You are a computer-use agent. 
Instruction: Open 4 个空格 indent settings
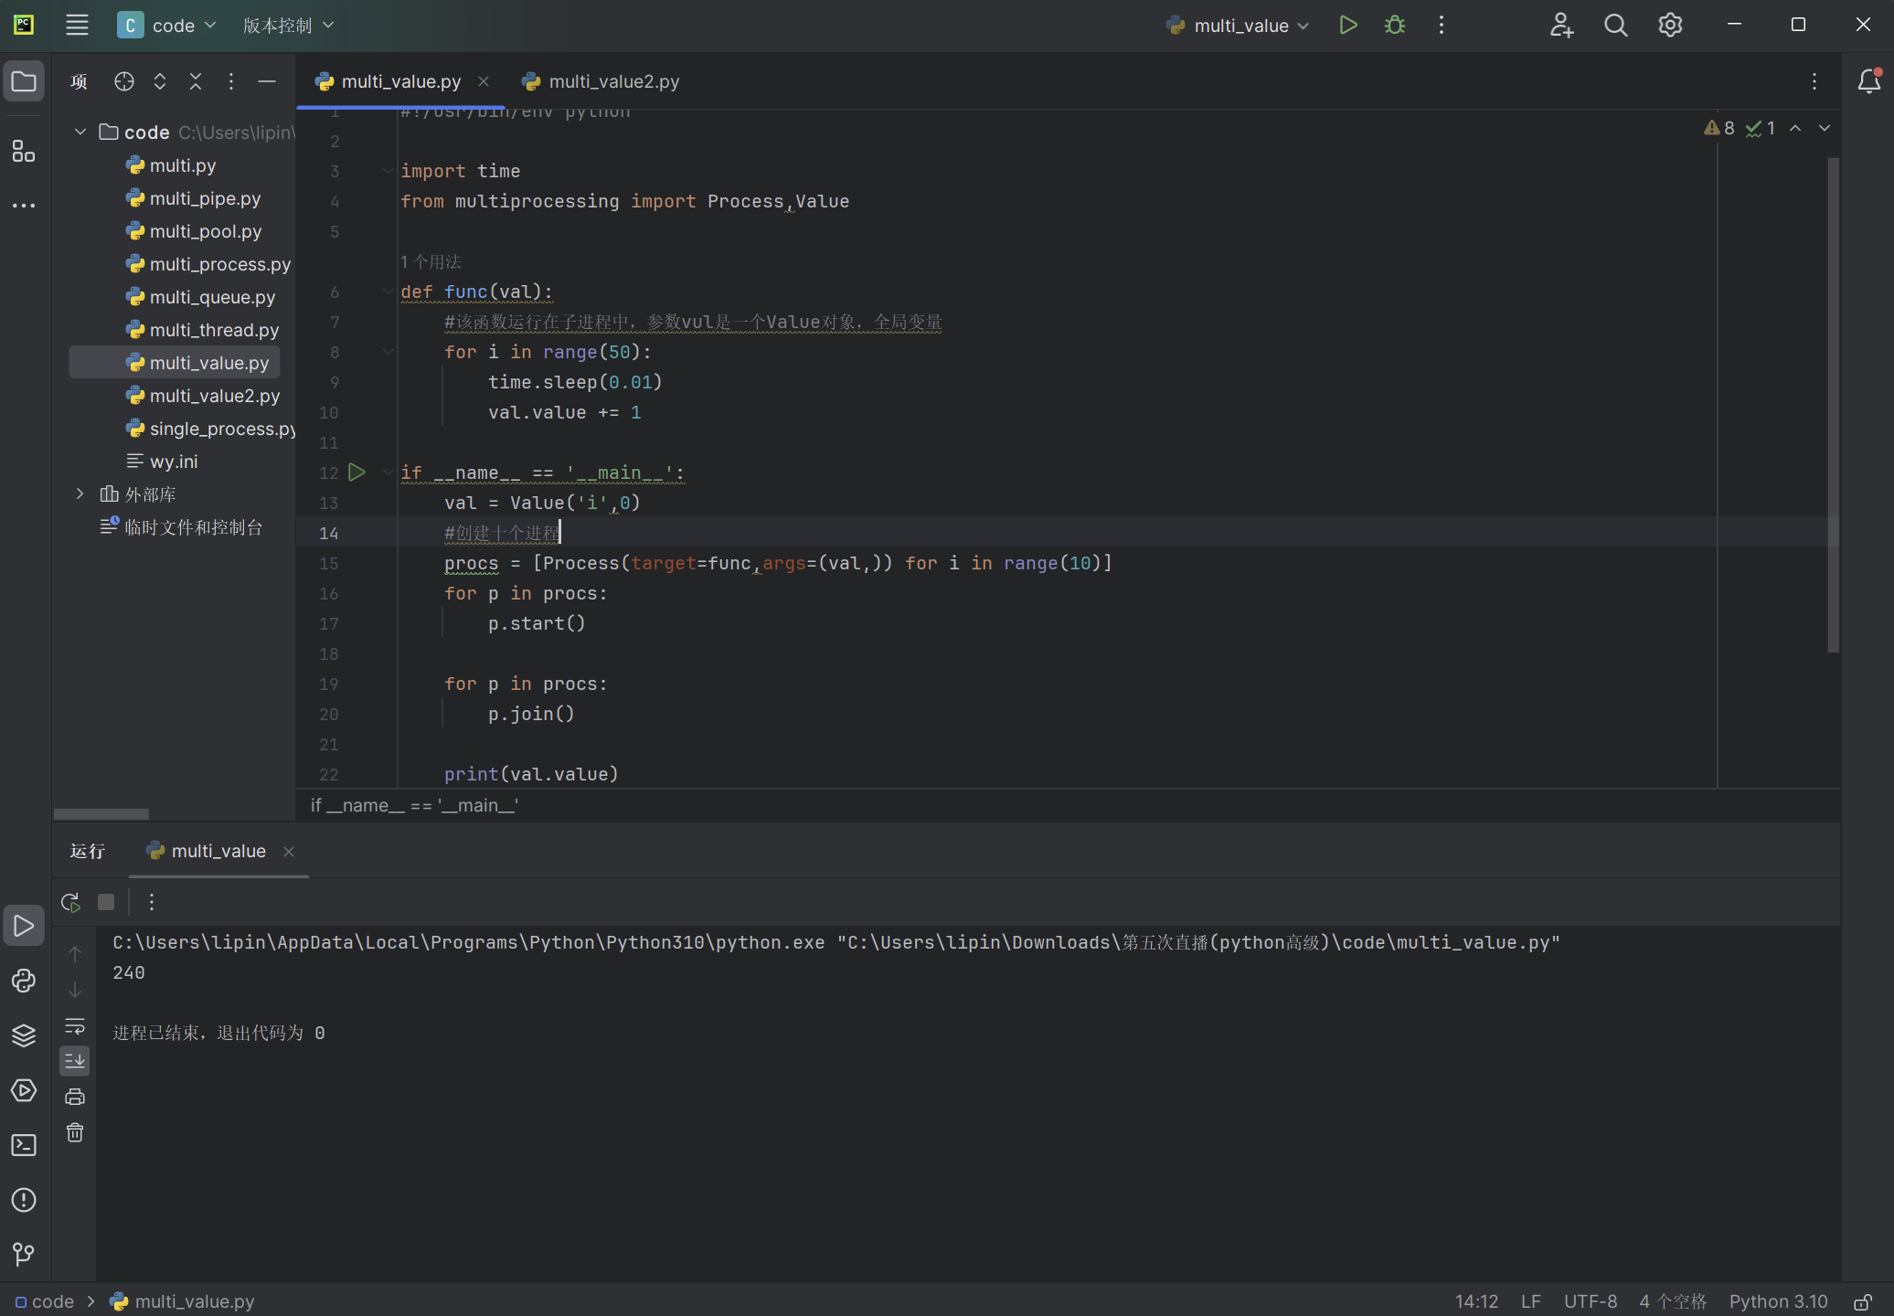tap(1673, 1301)
